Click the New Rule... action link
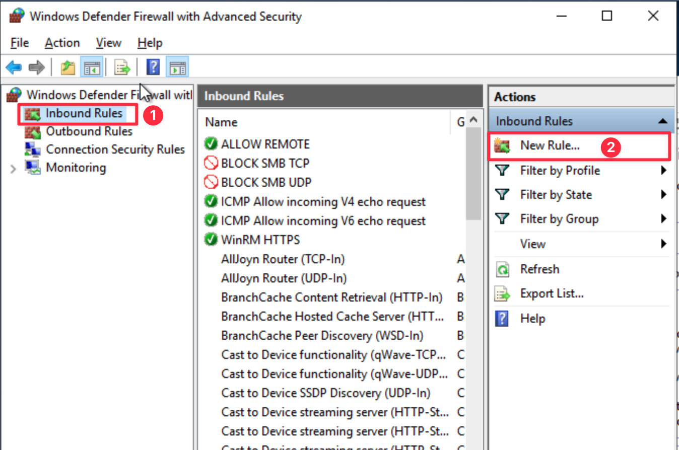Viewport: 679px width, 450px height. (550, 145)
